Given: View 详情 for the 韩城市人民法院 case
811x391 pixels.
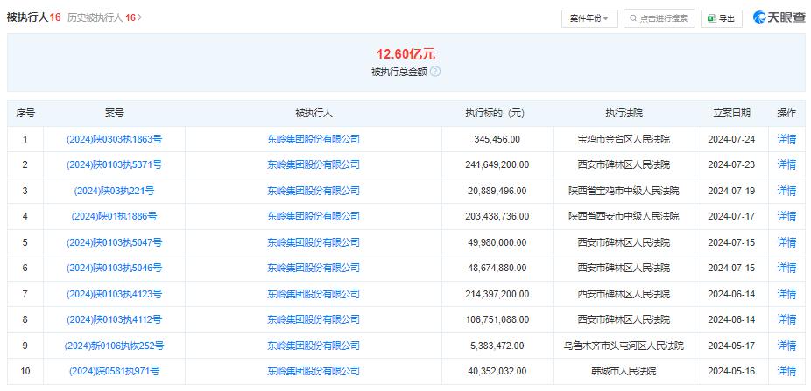Looking at the screenshot, I should 786,371.
